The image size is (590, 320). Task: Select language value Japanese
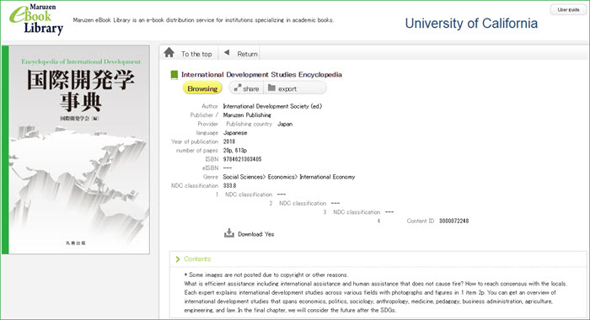(x=235, y=133)
